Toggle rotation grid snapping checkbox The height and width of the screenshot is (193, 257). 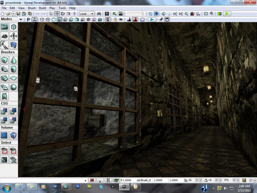click(216, 180)
